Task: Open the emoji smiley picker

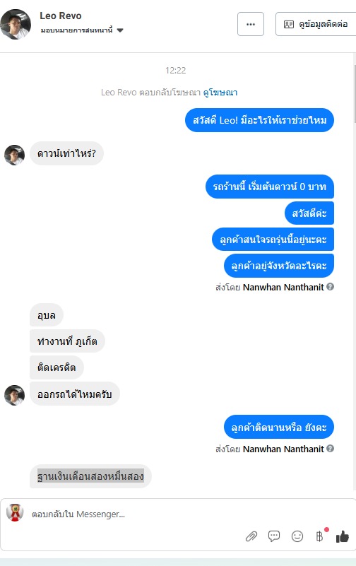Action: coord(297,536)
